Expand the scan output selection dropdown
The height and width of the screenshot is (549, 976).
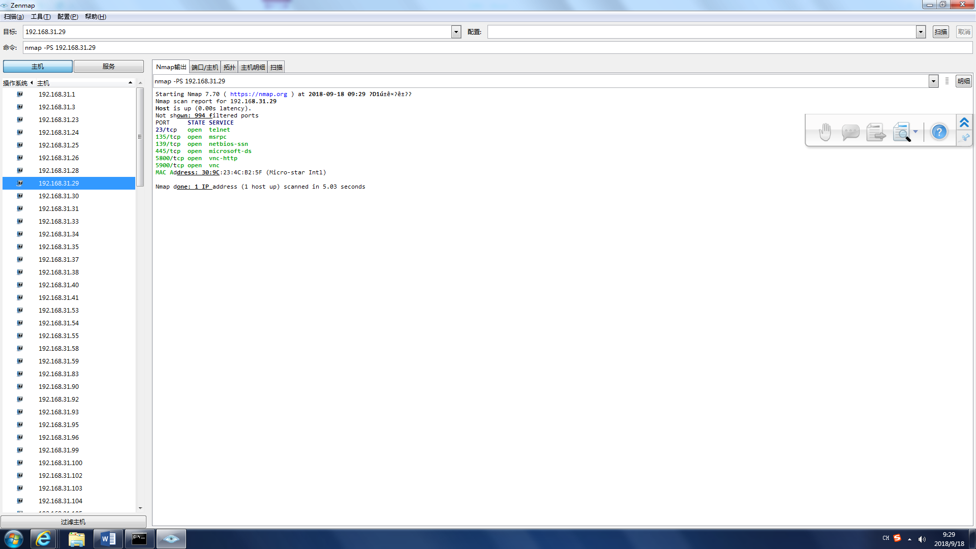click(933, 81)
